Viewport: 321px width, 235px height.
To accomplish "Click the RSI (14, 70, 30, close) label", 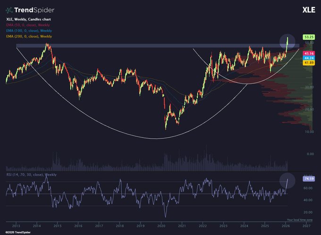I will [31, 175].
